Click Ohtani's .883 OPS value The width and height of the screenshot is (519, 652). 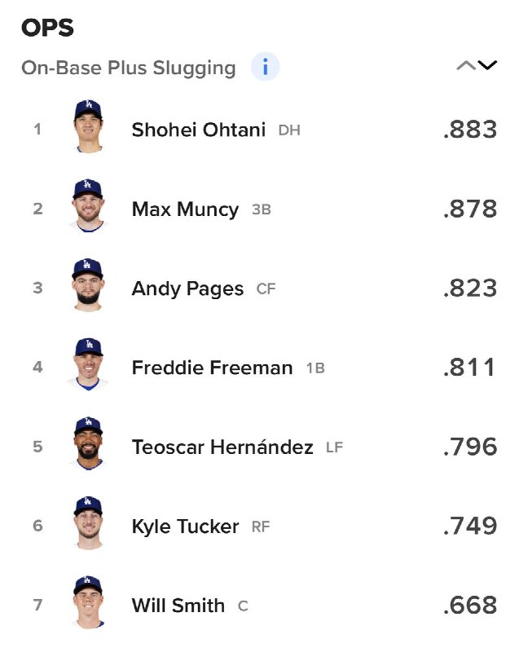pos(470,130)
